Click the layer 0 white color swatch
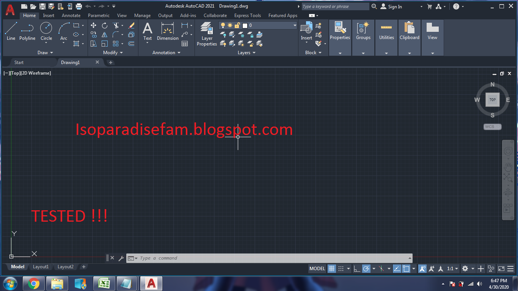 tap(245, 25)
